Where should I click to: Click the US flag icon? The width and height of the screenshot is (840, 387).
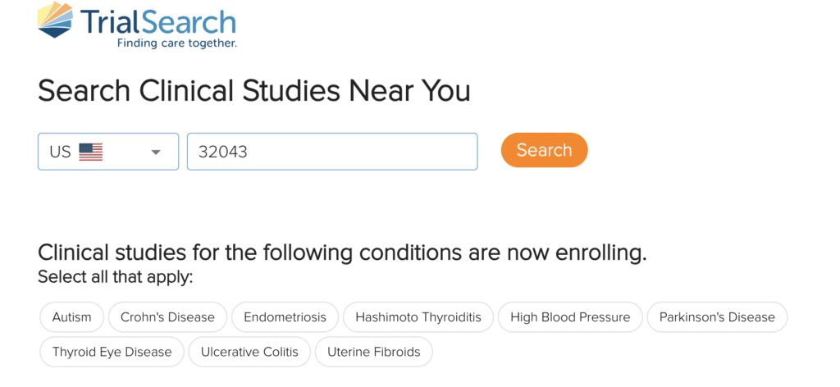(x=90, y=152)
